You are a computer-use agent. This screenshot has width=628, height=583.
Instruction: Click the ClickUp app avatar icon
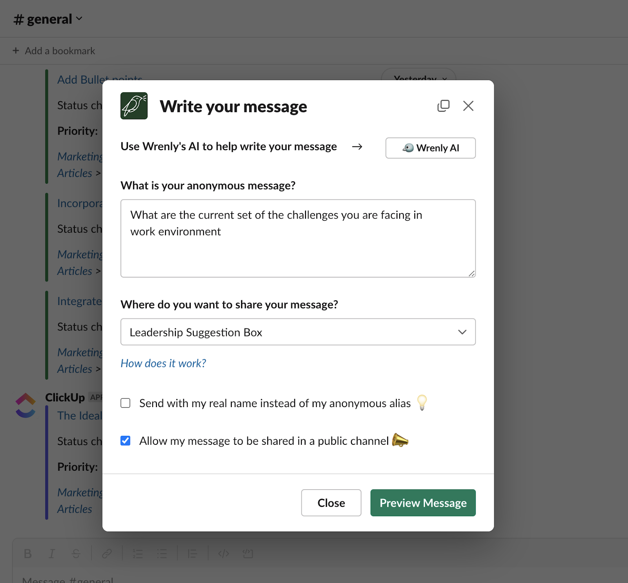[x=26, y=405]
